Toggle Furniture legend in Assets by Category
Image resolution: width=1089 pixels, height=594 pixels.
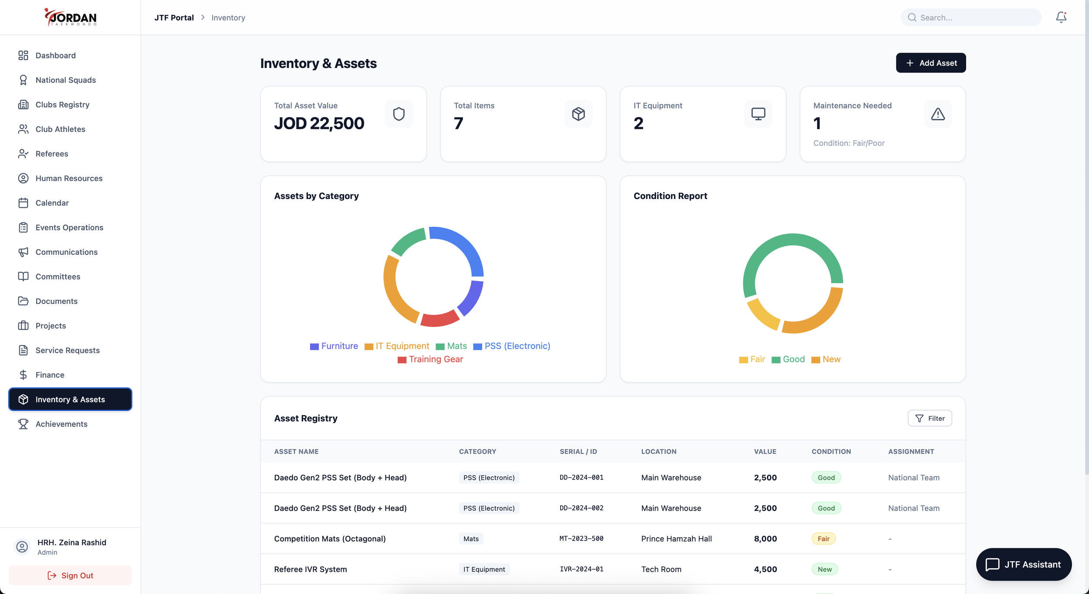click(334, 346)
